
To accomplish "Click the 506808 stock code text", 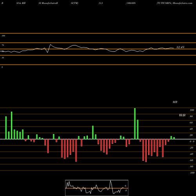I will (131, 3).
